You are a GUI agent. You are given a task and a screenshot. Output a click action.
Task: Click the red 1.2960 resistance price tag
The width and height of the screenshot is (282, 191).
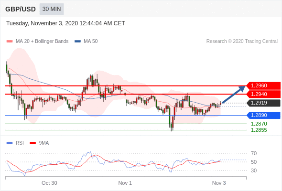point(263,85)
